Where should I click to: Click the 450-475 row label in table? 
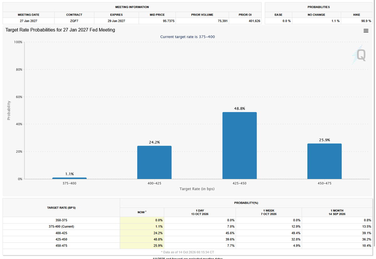click(61, 246)
